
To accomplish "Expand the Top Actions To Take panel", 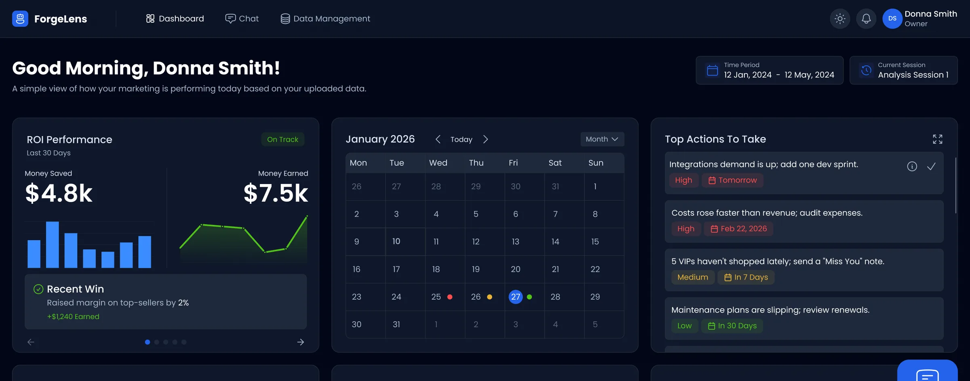I will pos(938,139).
